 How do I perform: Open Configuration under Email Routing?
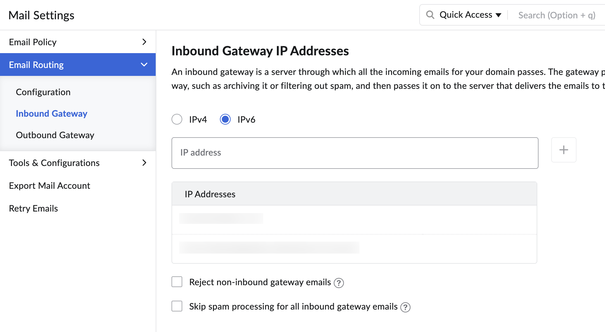(x=43, y=92)
